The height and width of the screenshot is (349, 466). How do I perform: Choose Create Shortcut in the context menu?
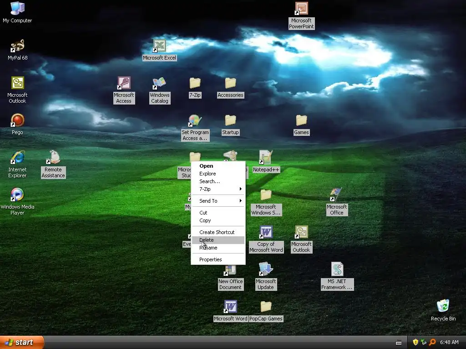coord(218,232)
